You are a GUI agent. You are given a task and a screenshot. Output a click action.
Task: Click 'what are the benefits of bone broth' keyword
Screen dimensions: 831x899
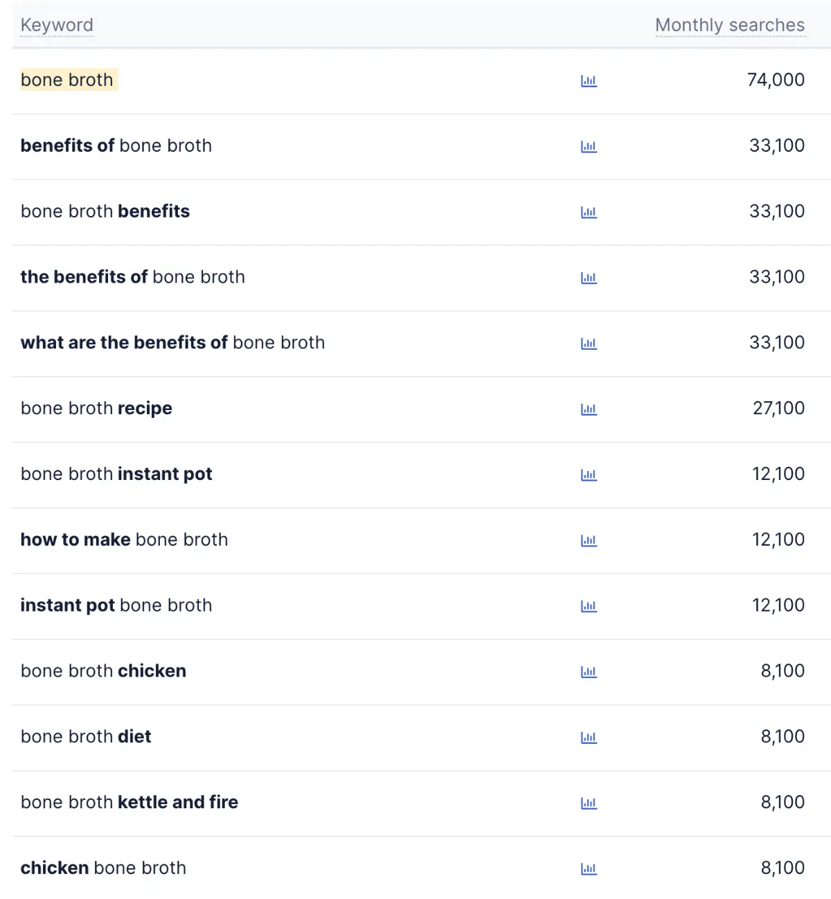[x=172, y=343]
